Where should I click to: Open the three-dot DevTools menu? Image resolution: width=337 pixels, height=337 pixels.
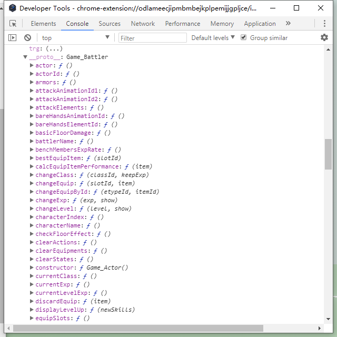point(324,23)
